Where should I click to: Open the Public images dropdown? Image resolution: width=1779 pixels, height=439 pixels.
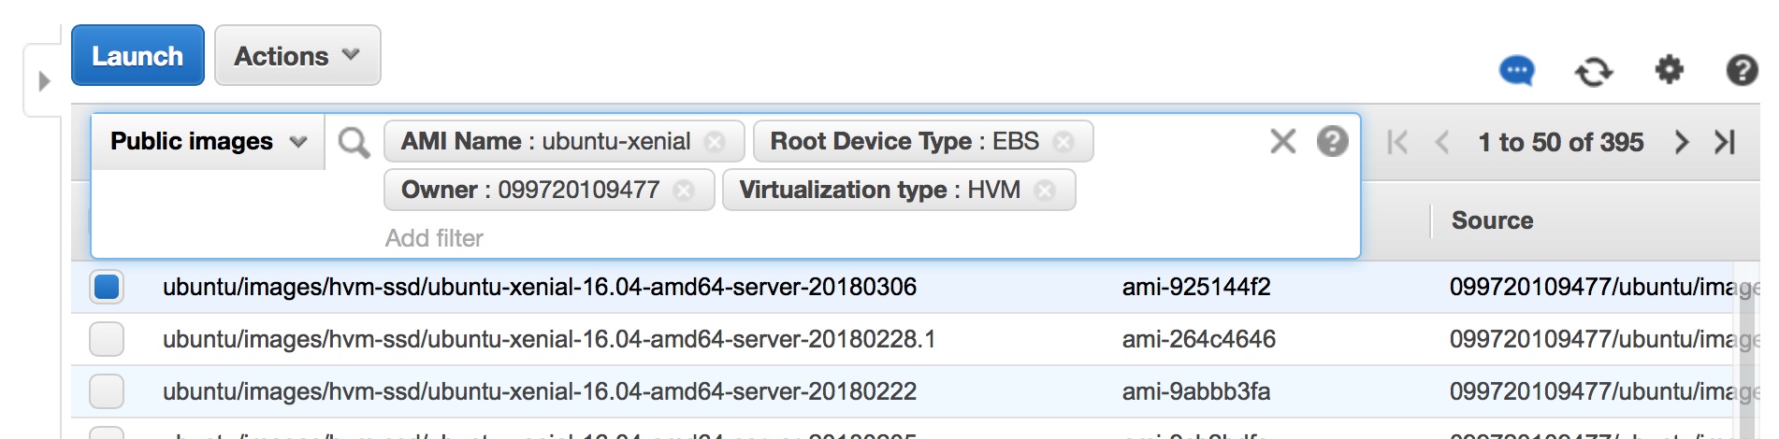pyautogui.click(x=208, y=142)
